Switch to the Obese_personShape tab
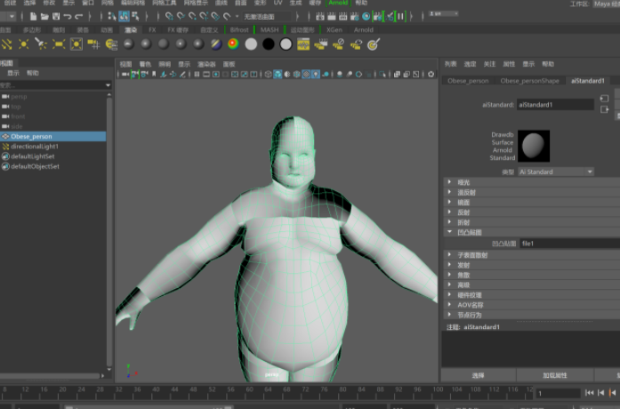Viewport: 620px width, 409px height. tap(527, 80)
